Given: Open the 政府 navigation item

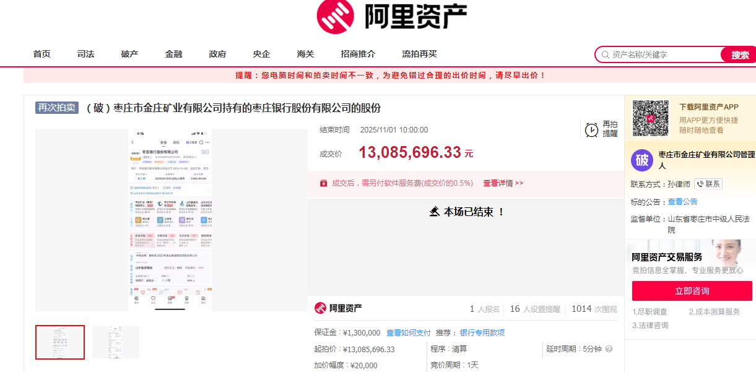Looking at the screenshot, I should (x=218, y=54).
